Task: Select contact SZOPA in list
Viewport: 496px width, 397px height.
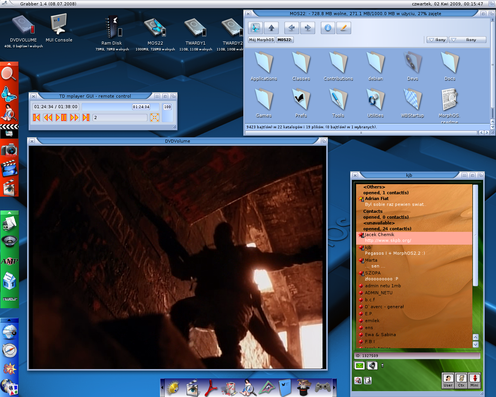Action: click(415, 276)
